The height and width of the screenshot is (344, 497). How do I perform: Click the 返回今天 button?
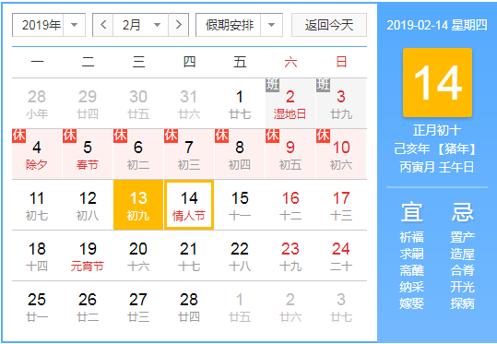pyautogui.click(x=329, y=25)
